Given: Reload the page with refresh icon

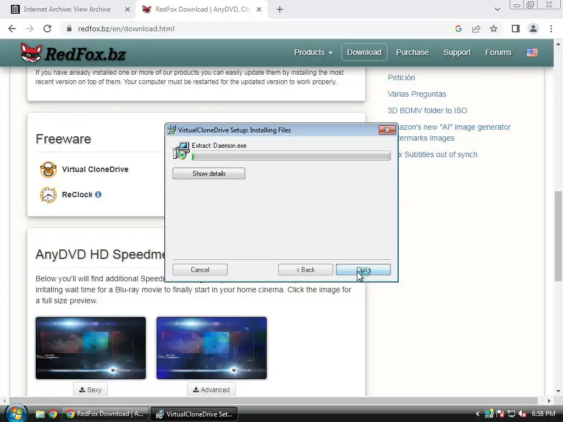Looking at the screenshot, I should [47, 29].
